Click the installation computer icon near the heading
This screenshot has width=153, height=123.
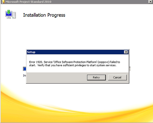tap(10, 14)
